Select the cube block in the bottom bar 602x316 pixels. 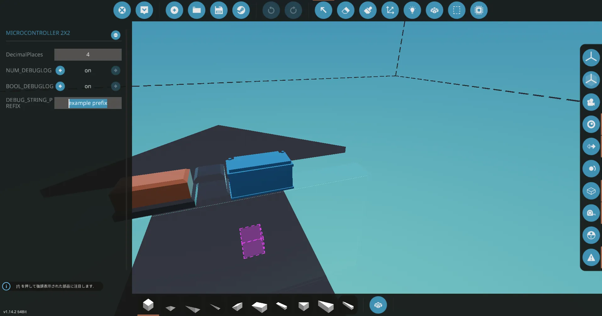coord(148,305)
